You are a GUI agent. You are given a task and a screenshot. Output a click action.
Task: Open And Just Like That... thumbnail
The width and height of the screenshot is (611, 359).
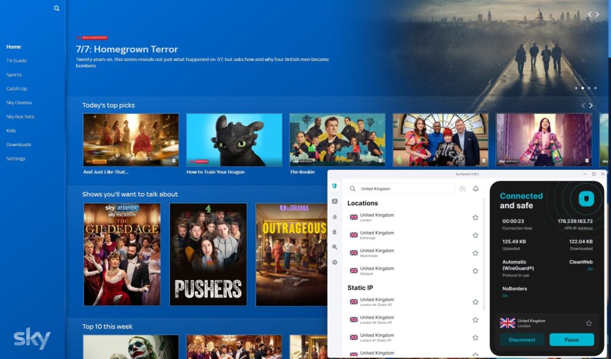pyautogui.click(x=131, y=140)
